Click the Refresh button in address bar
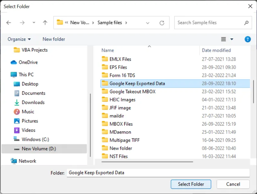The width and height of the screenshot is (257, 194). (162, 23)
